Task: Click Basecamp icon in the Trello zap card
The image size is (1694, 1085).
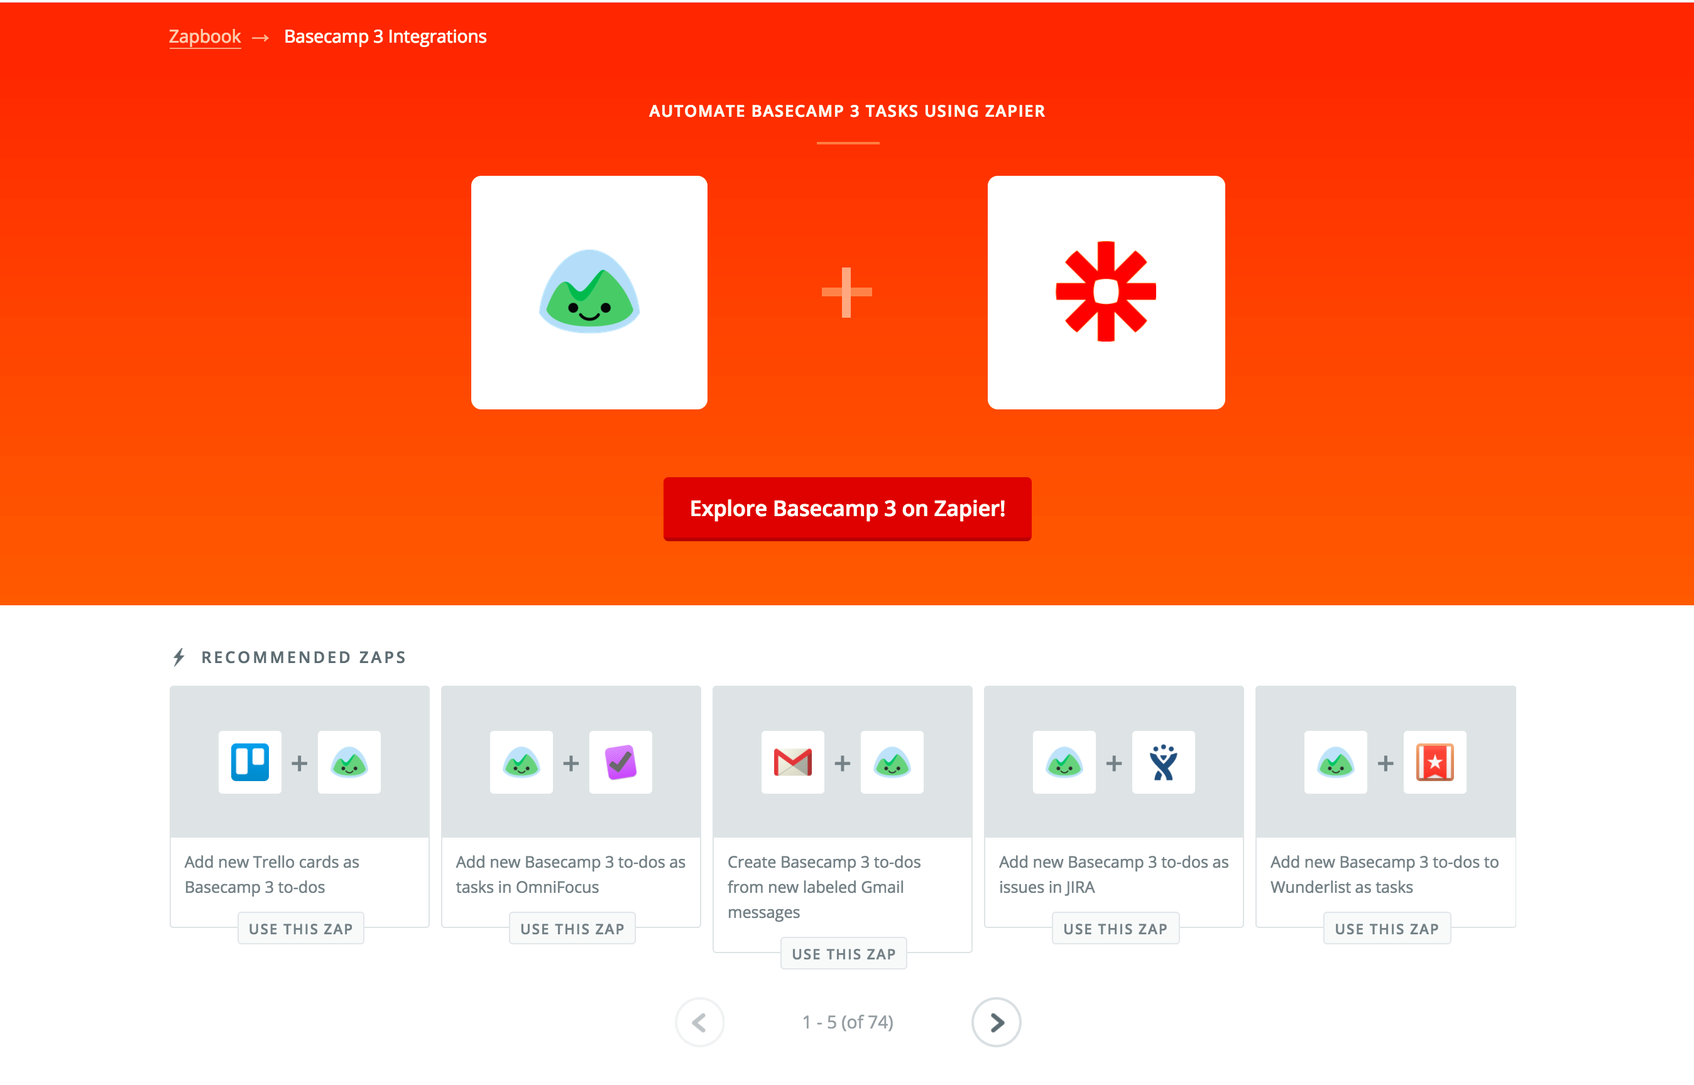Action: point(349,762)
